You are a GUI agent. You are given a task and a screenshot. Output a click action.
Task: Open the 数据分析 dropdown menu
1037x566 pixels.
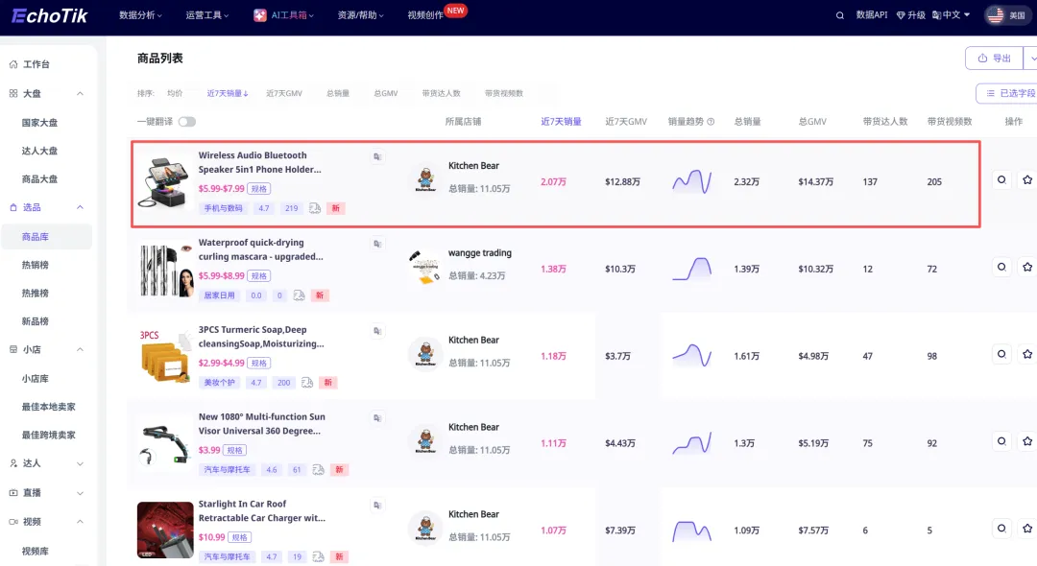coord(140,15)
